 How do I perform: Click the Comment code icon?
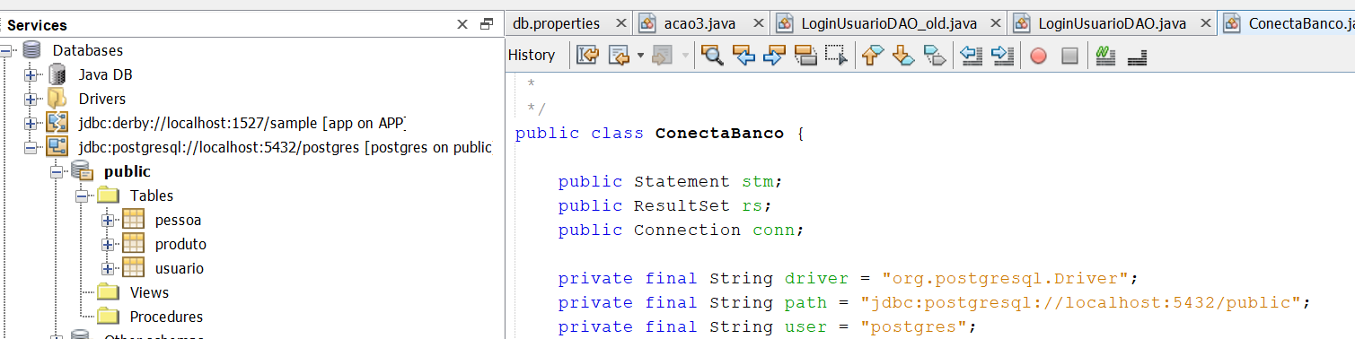tap(1106, 56)
